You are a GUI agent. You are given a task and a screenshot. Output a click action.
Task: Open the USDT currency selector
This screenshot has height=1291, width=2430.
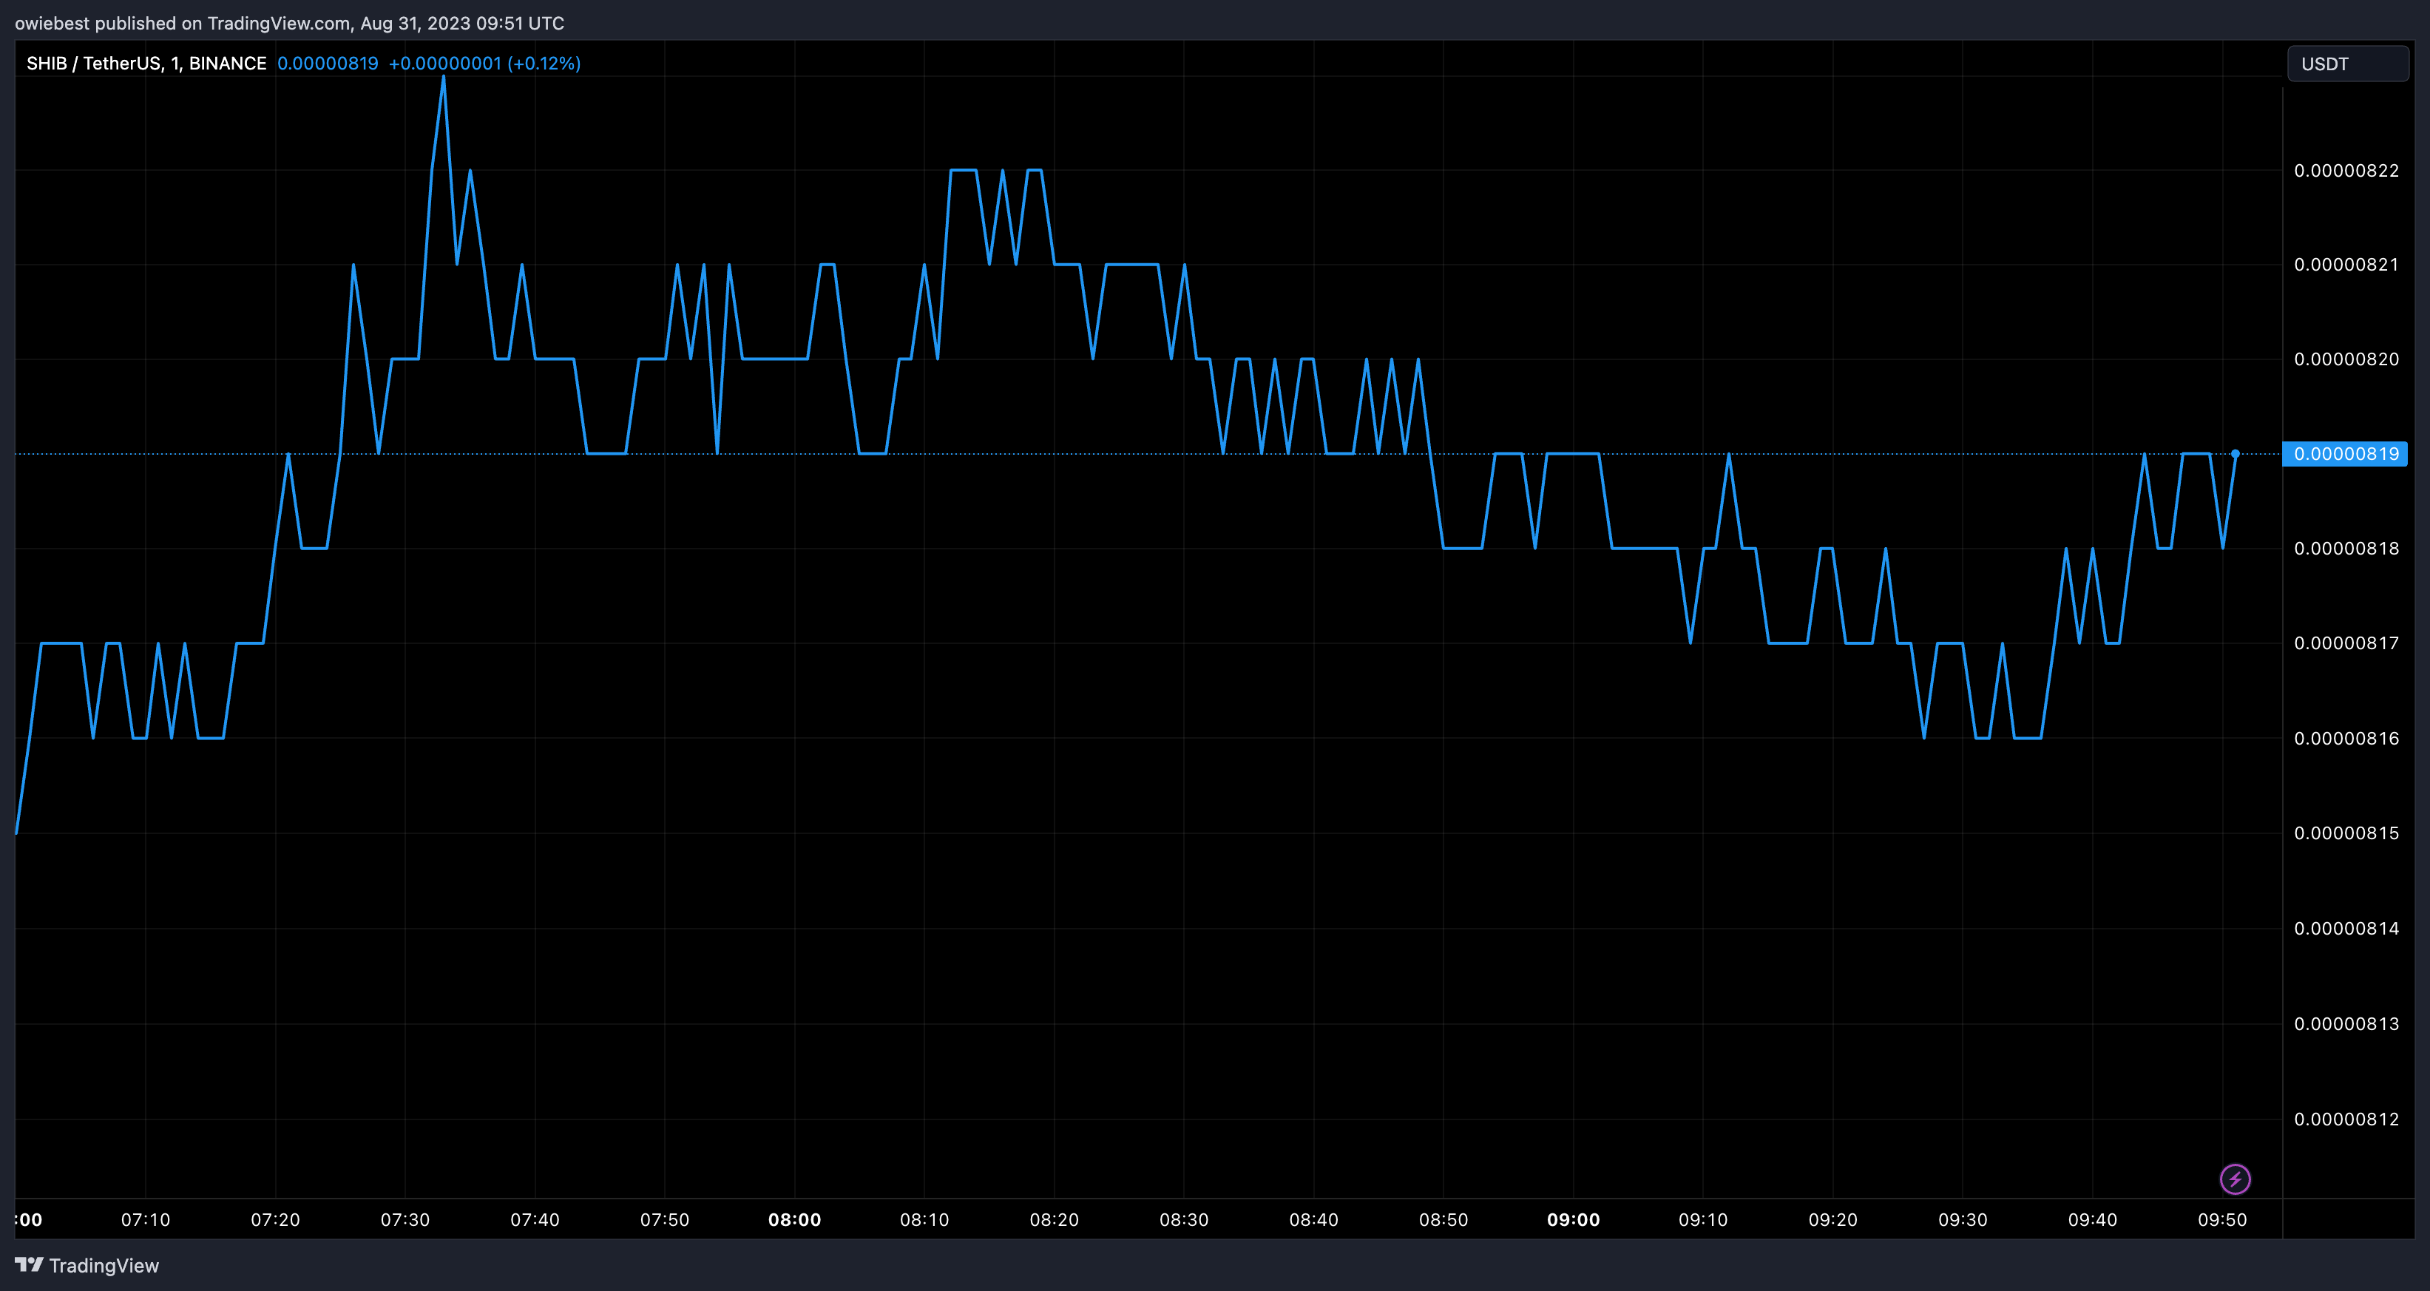coord(2347,64)
